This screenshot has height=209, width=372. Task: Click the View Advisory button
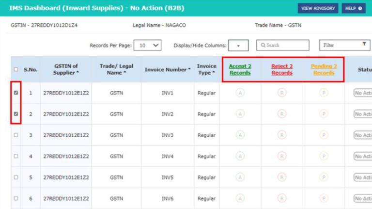[x=318, y=8]
